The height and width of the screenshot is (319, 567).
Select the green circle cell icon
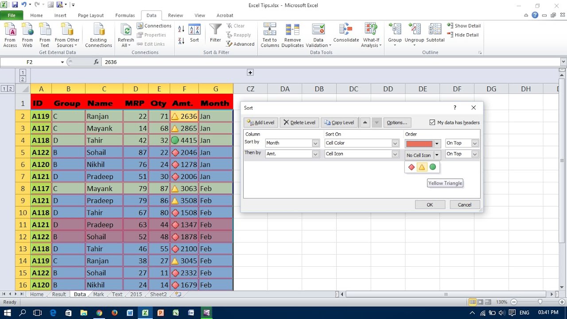pos(433,167)
